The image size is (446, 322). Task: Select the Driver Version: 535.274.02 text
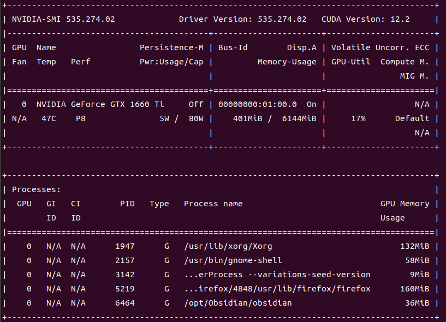click(242, 19)
